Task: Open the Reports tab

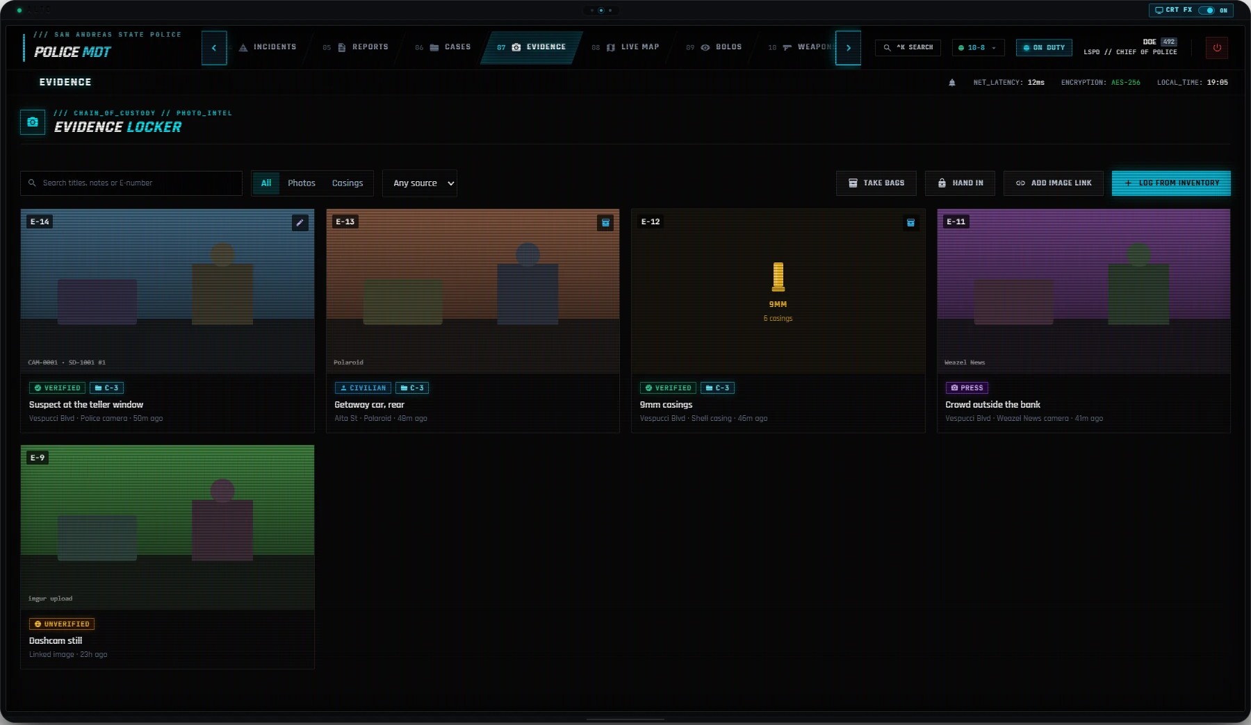Action: (x=355, y=47)
